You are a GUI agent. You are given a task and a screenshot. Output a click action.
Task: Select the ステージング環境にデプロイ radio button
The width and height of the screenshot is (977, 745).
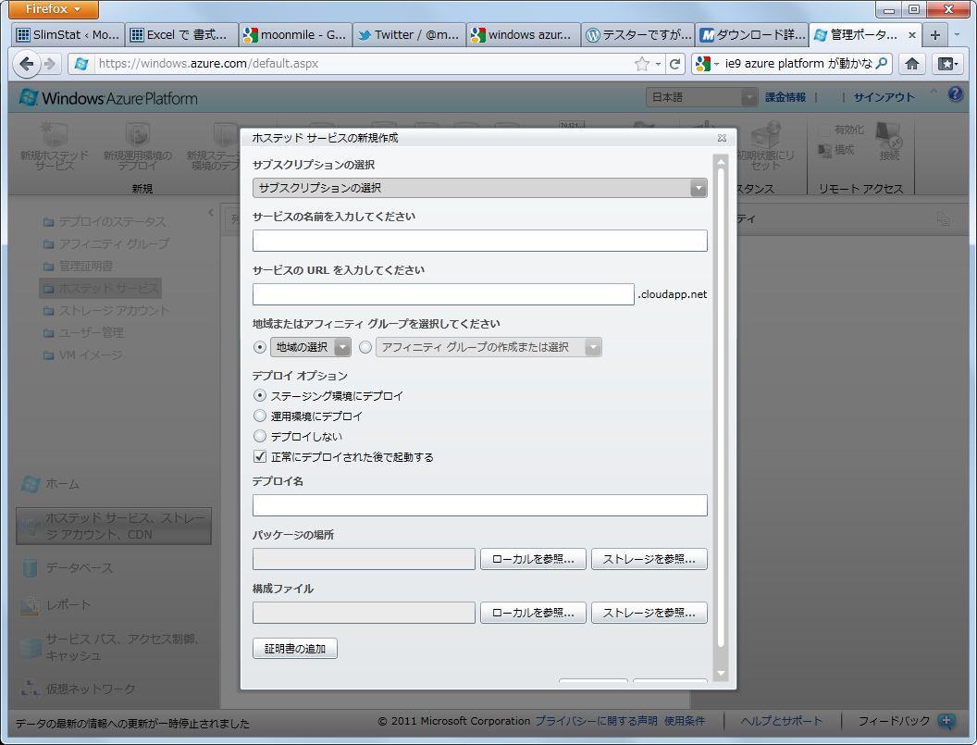260,395
